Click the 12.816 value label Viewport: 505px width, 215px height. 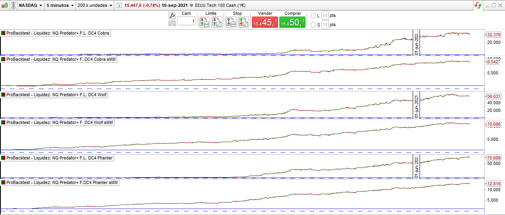(493, 184)
